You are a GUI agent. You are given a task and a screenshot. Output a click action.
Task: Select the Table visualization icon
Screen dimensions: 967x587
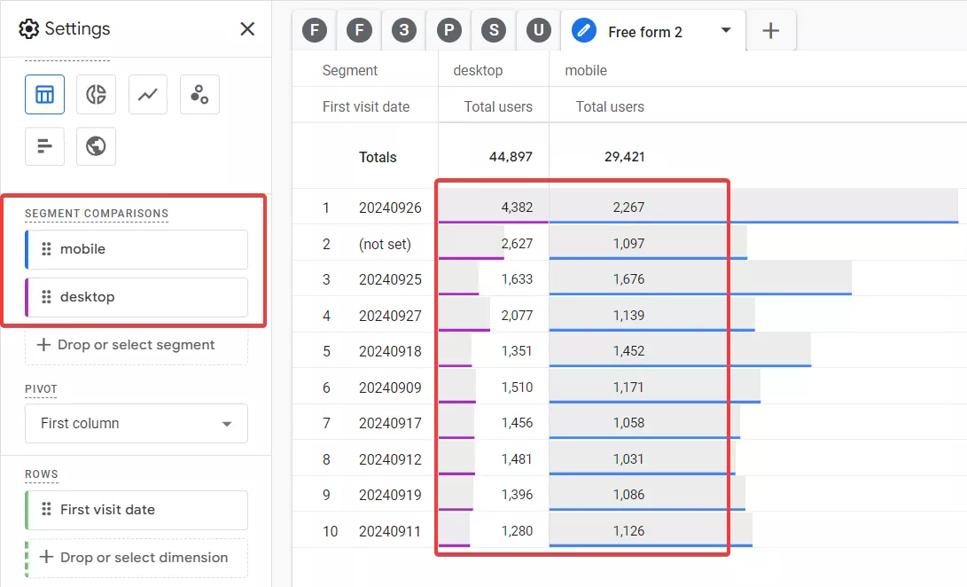click(44, 95)
